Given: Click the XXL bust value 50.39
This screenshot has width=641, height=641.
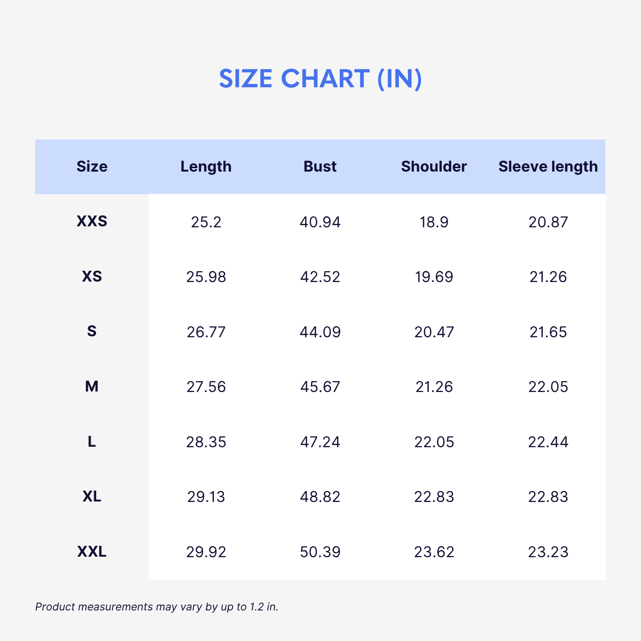Looking at the screenshot, I should 320,552.
